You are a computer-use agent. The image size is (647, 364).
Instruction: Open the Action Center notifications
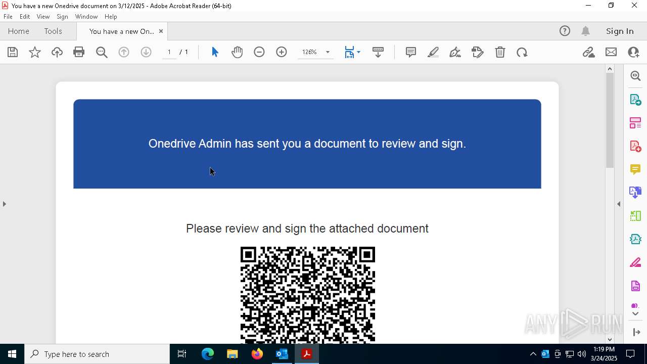[x=630, y=354]
